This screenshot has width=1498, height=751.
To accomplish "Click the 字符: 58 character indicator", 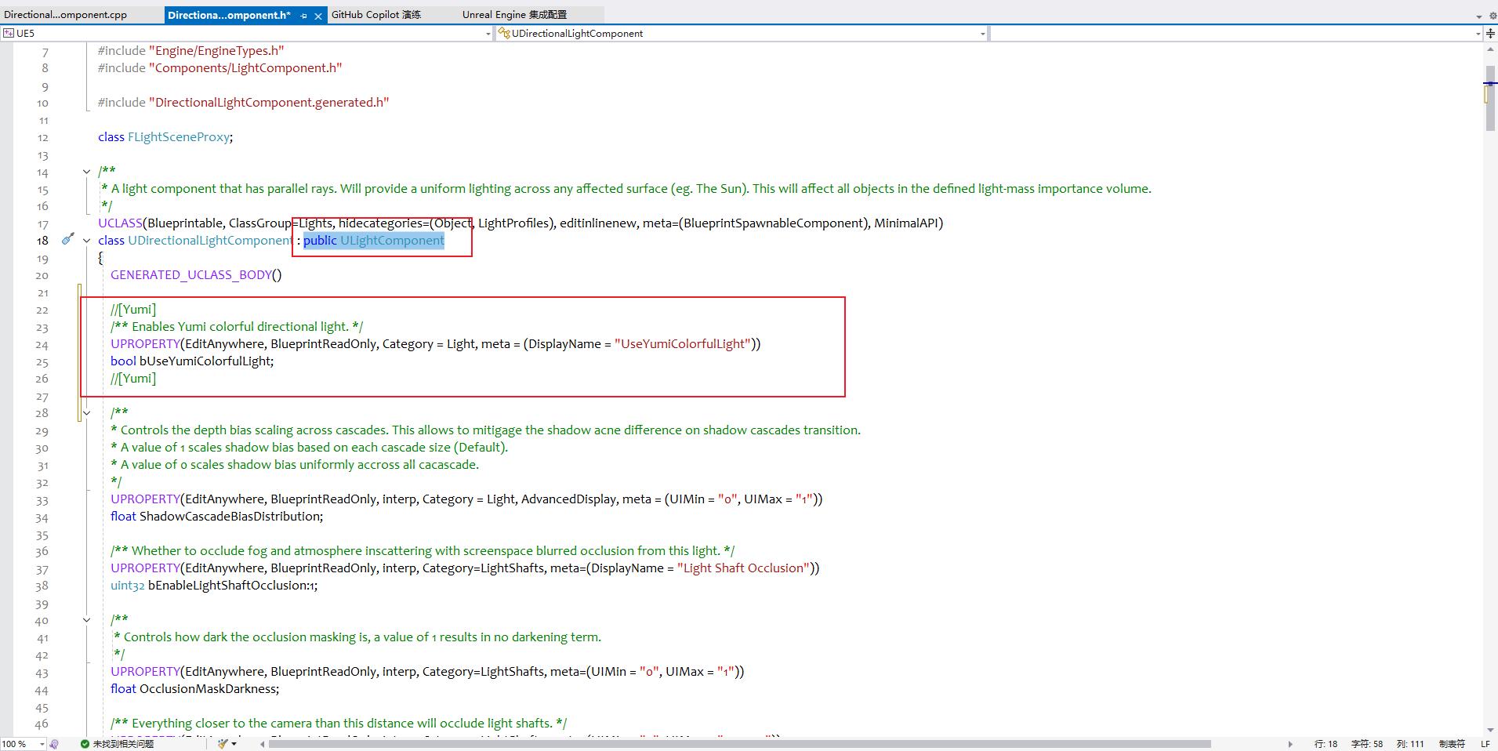I will click(x=1367, y=744).
